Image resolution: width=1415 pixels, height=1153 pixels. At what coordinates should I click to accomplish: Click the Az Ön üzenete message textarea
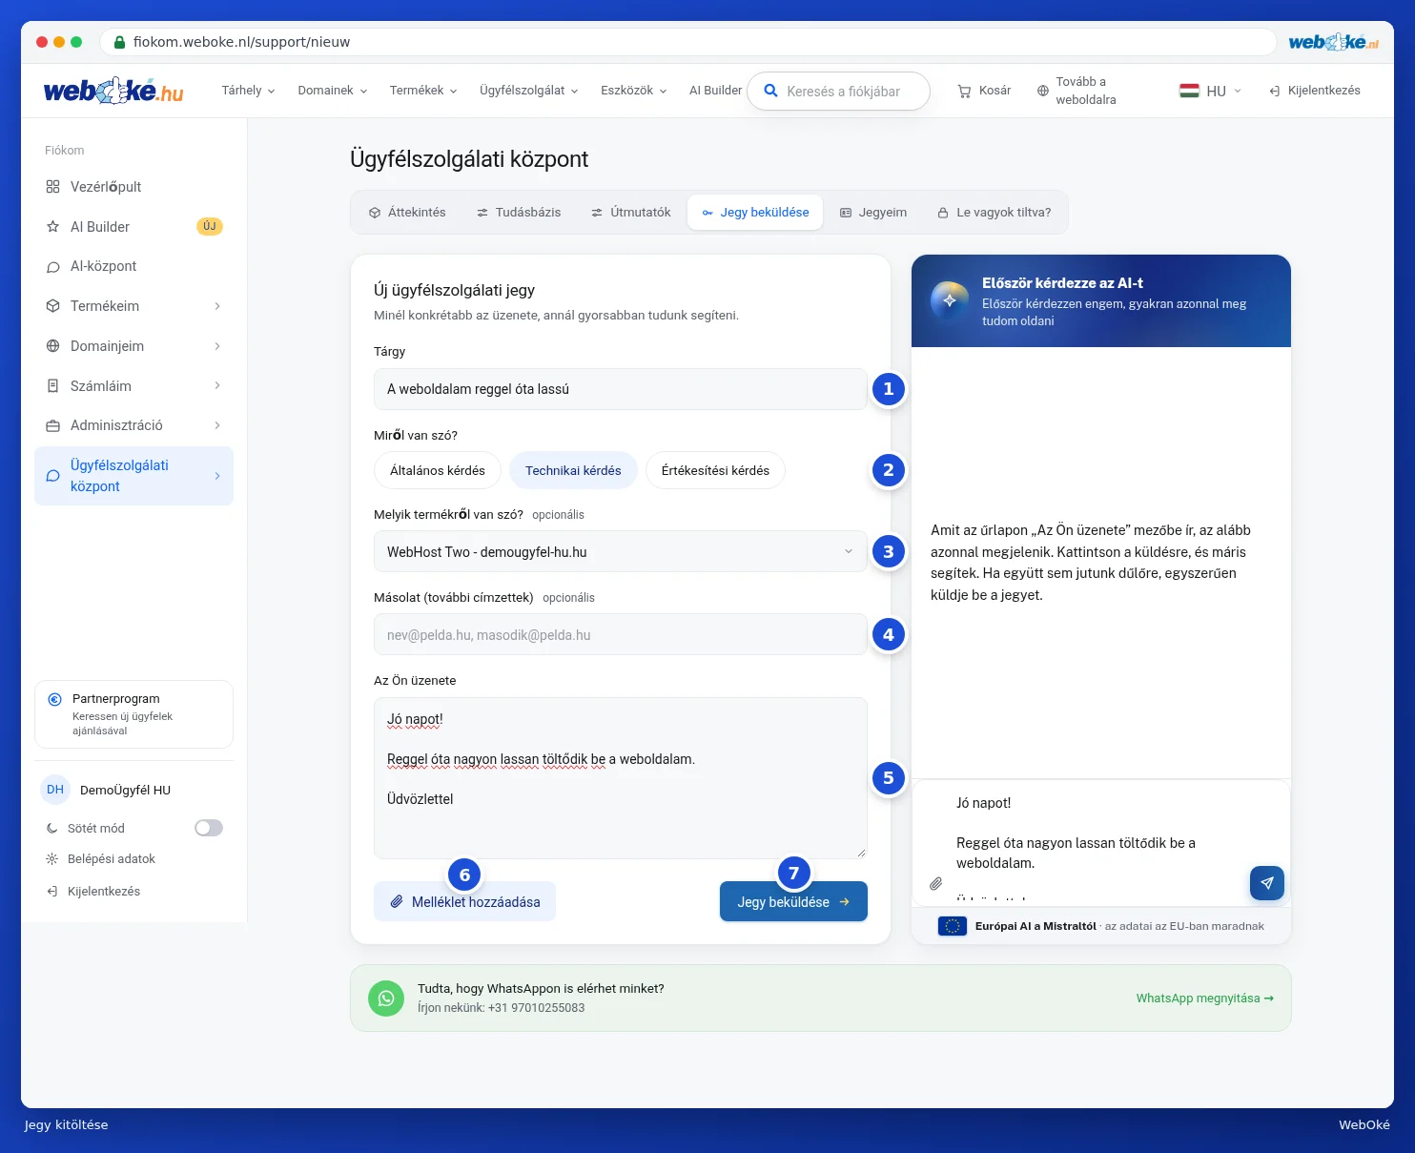pyautogui.click(x=621, y=778)
